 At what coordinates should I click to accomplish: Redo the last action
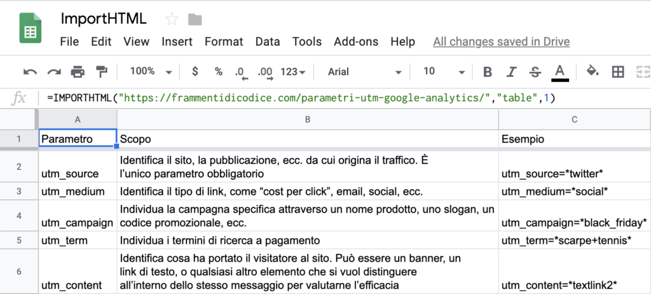coord(54,72)
